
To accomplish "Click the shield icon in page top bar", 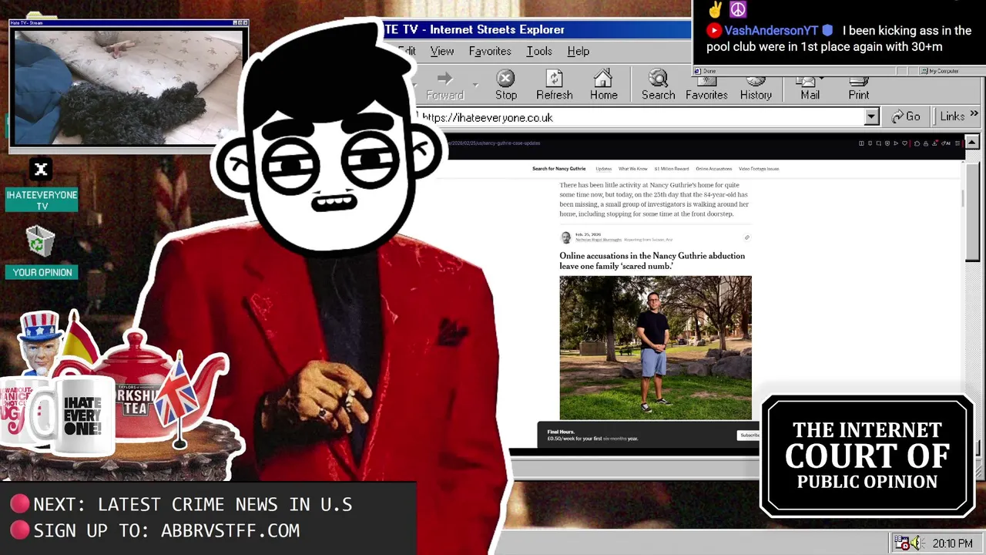I will coord(887,143).
